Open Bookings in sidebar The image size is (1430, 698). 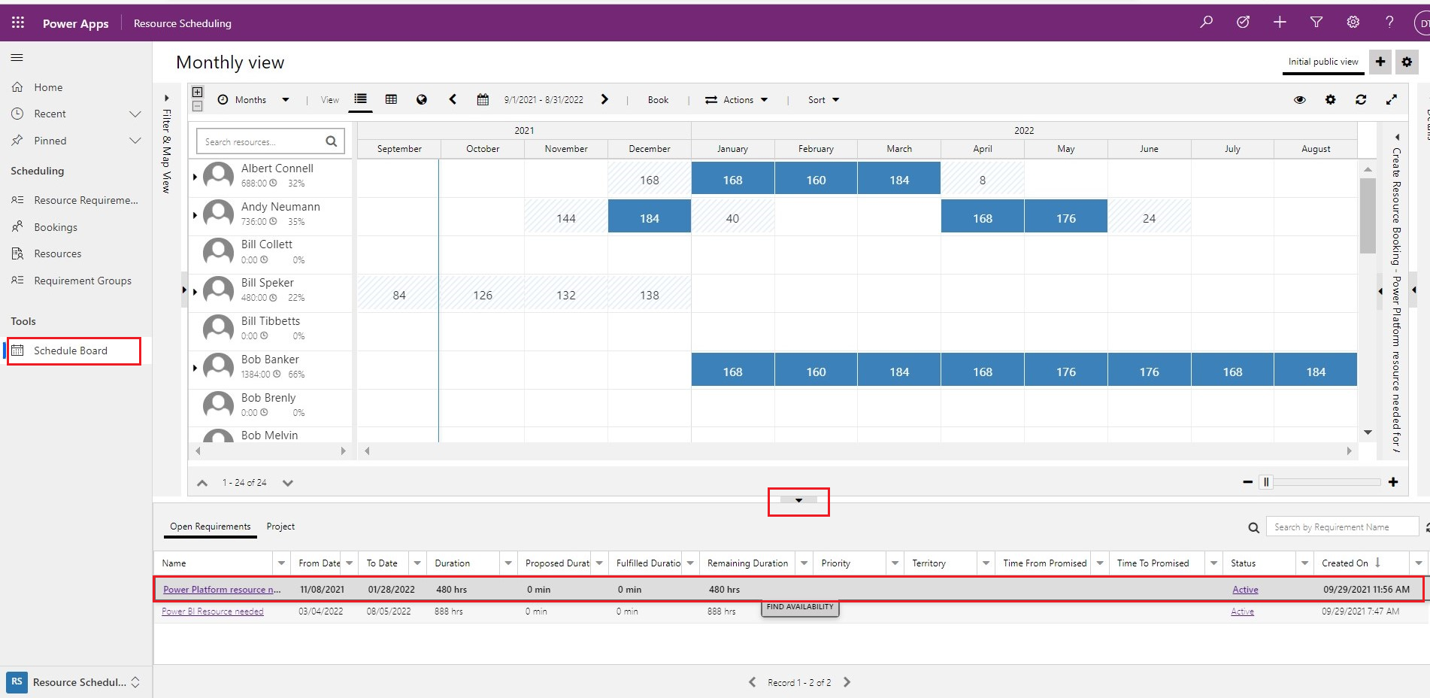(x=55, y=227)
